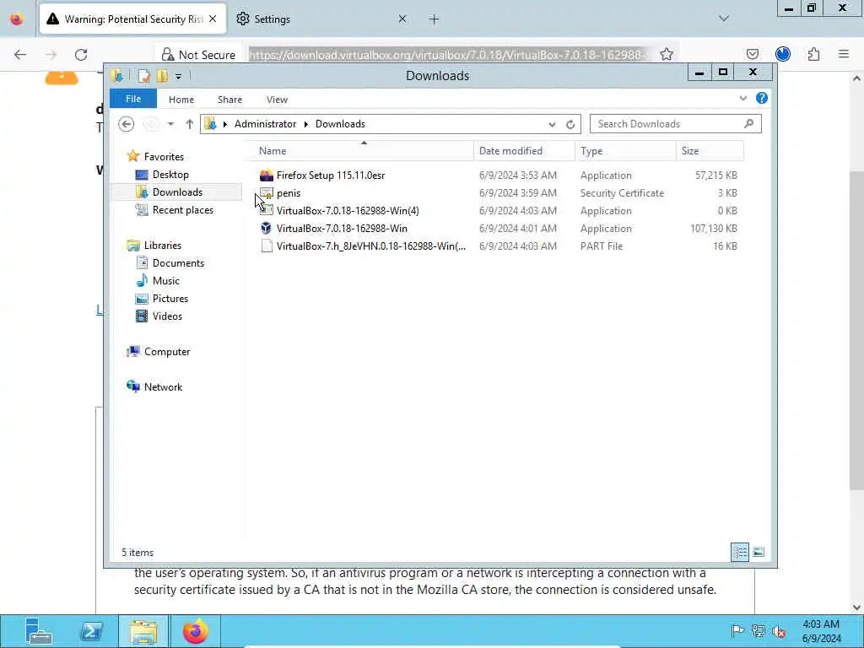864x648 pixels.
Task: Click the search magnifier icon in Search Downloads
Action: tap(749, 123)
